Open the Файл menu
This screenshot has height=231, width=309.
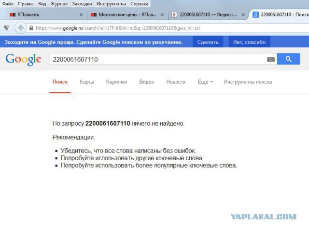pos(8,4)
